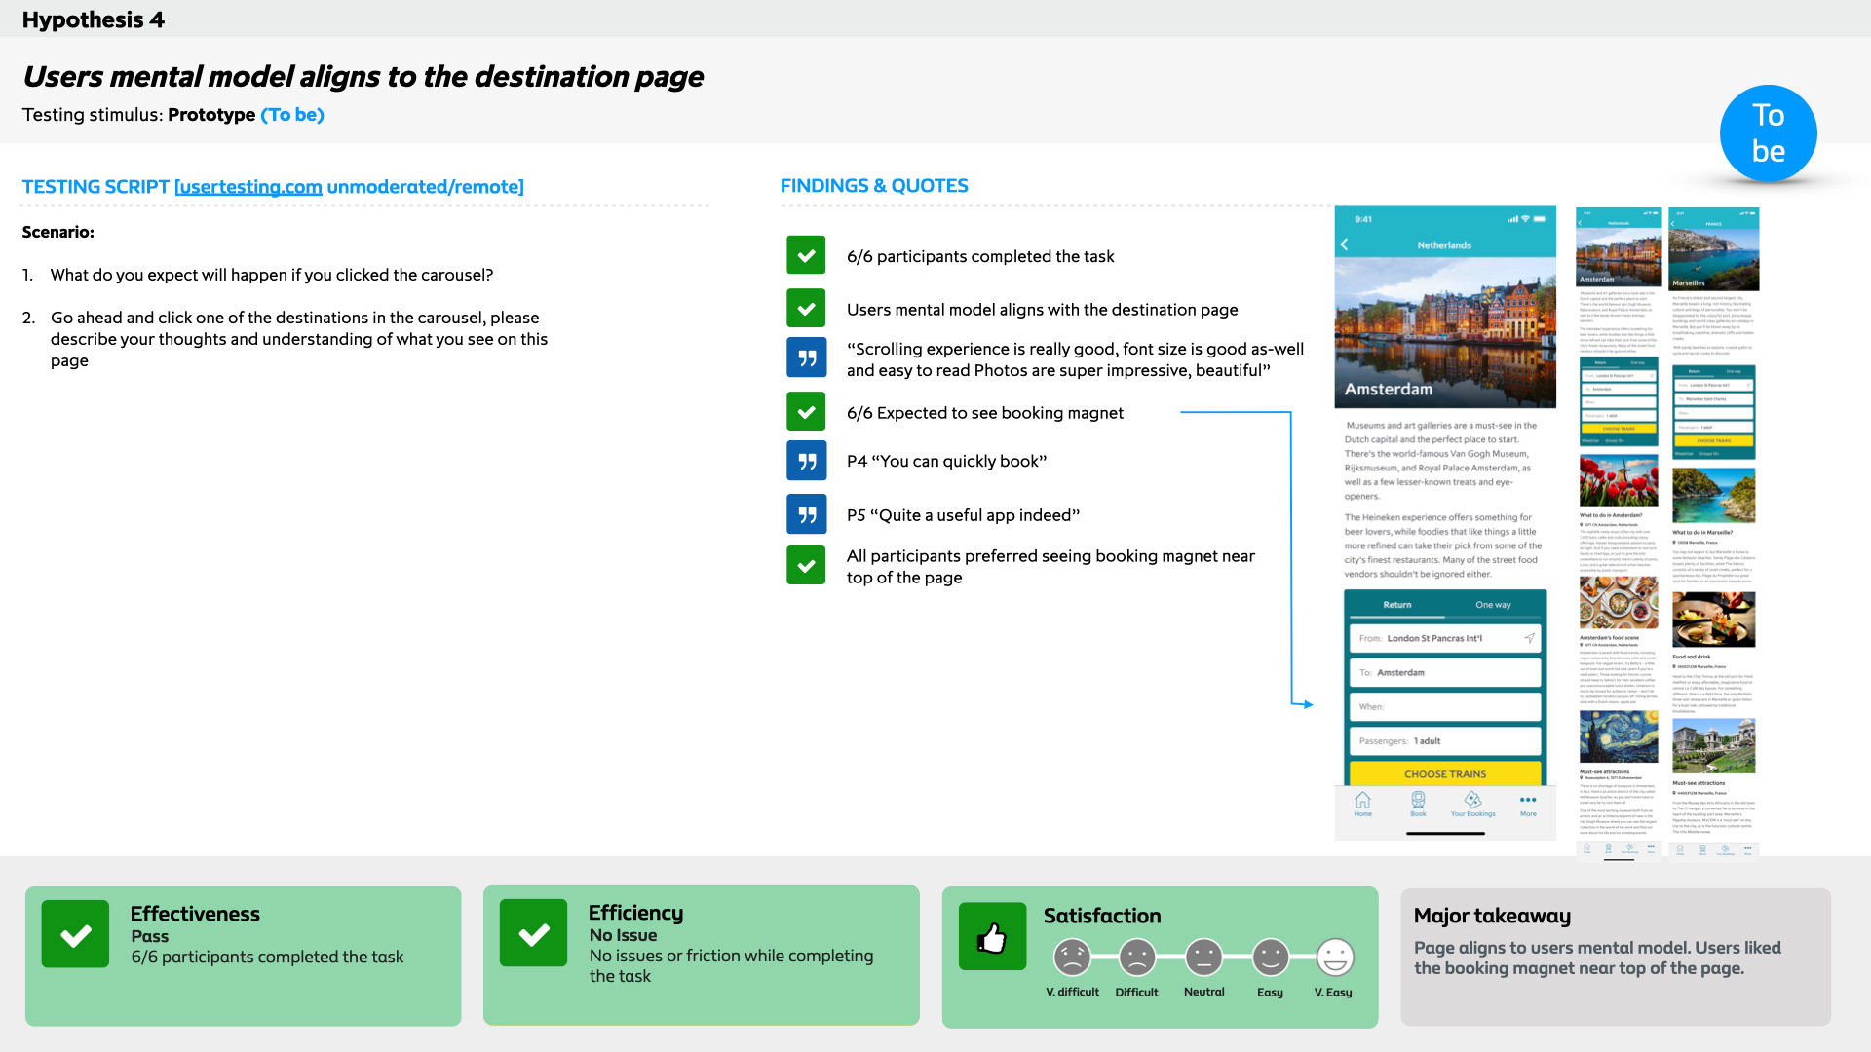The height and width of the screenshot is (1052, 1871).
Task: Click quote icon next to P4 quote
Action: 806,461
